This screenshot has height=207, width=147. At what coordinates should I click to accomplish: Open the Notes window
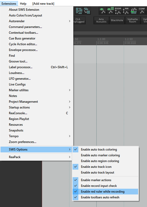coord(36,96)
